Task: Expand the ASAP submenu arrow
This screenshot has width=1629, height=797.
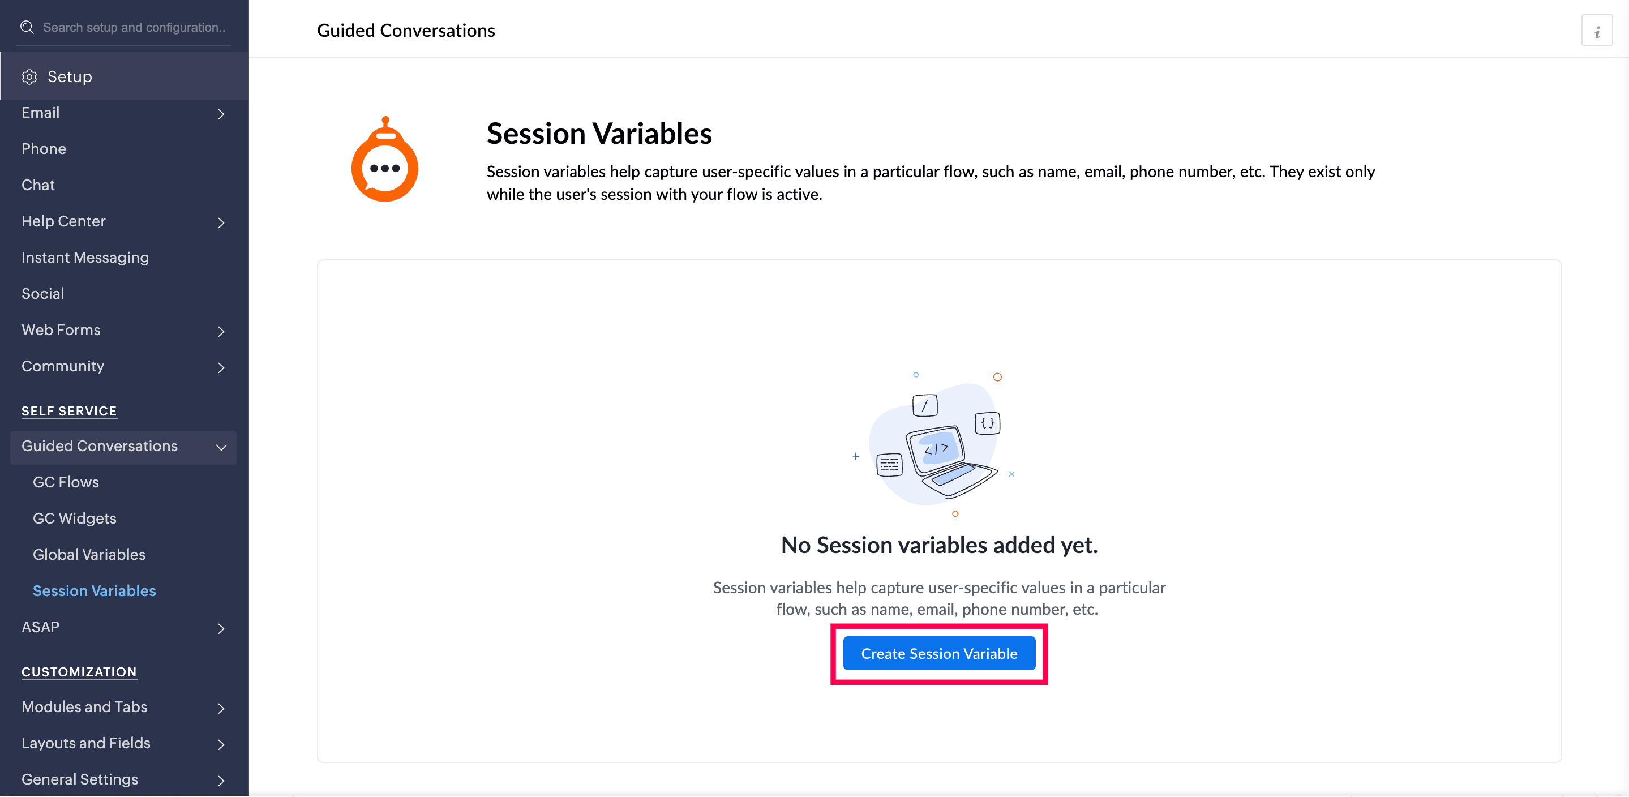Action: coord(221,628)
